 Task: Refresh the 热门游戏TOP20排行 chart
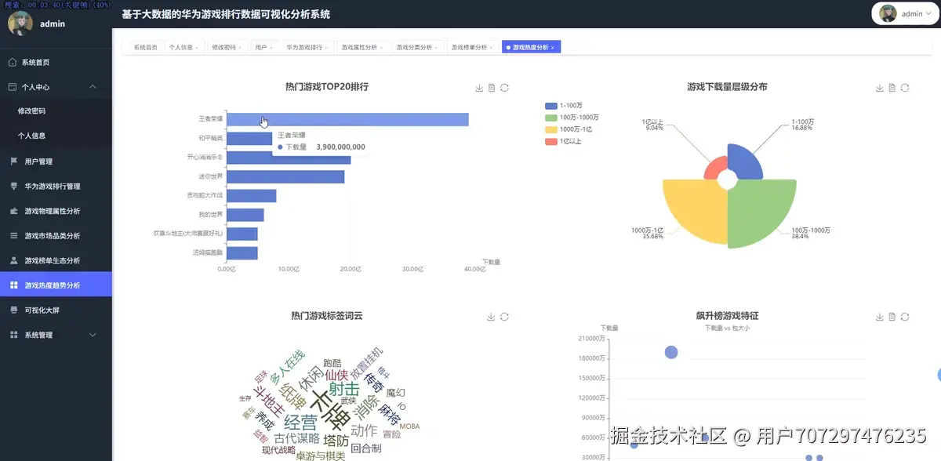click(504, 88)
